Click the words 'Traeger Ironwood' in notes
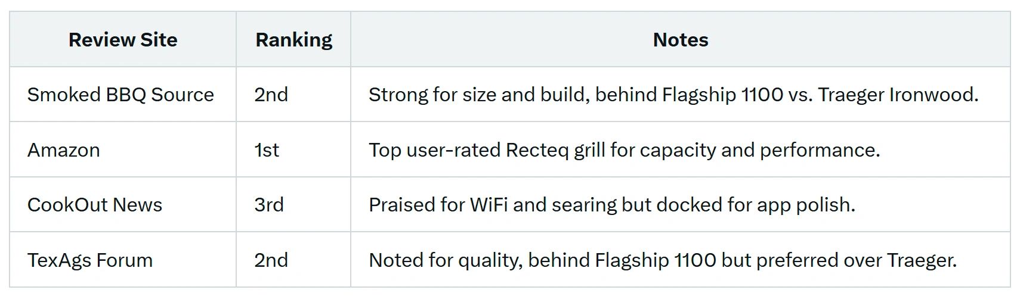 (x=897, y=95)
